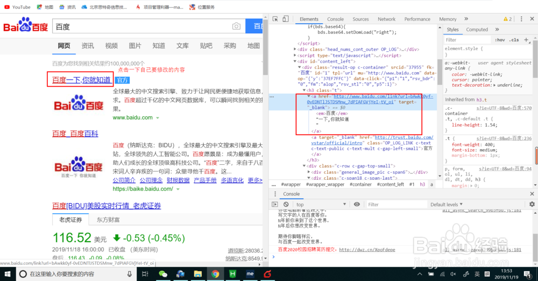The height and width of the screenshot is (281, 538).
Task: Click the #content_left breadcrumb item
Action: 391,185
